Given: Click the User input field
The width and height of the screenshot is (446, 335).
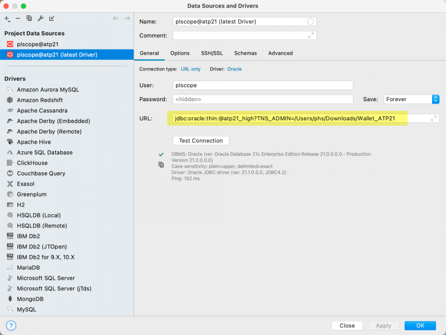Looking at the screenshot, I should point(262,85).
